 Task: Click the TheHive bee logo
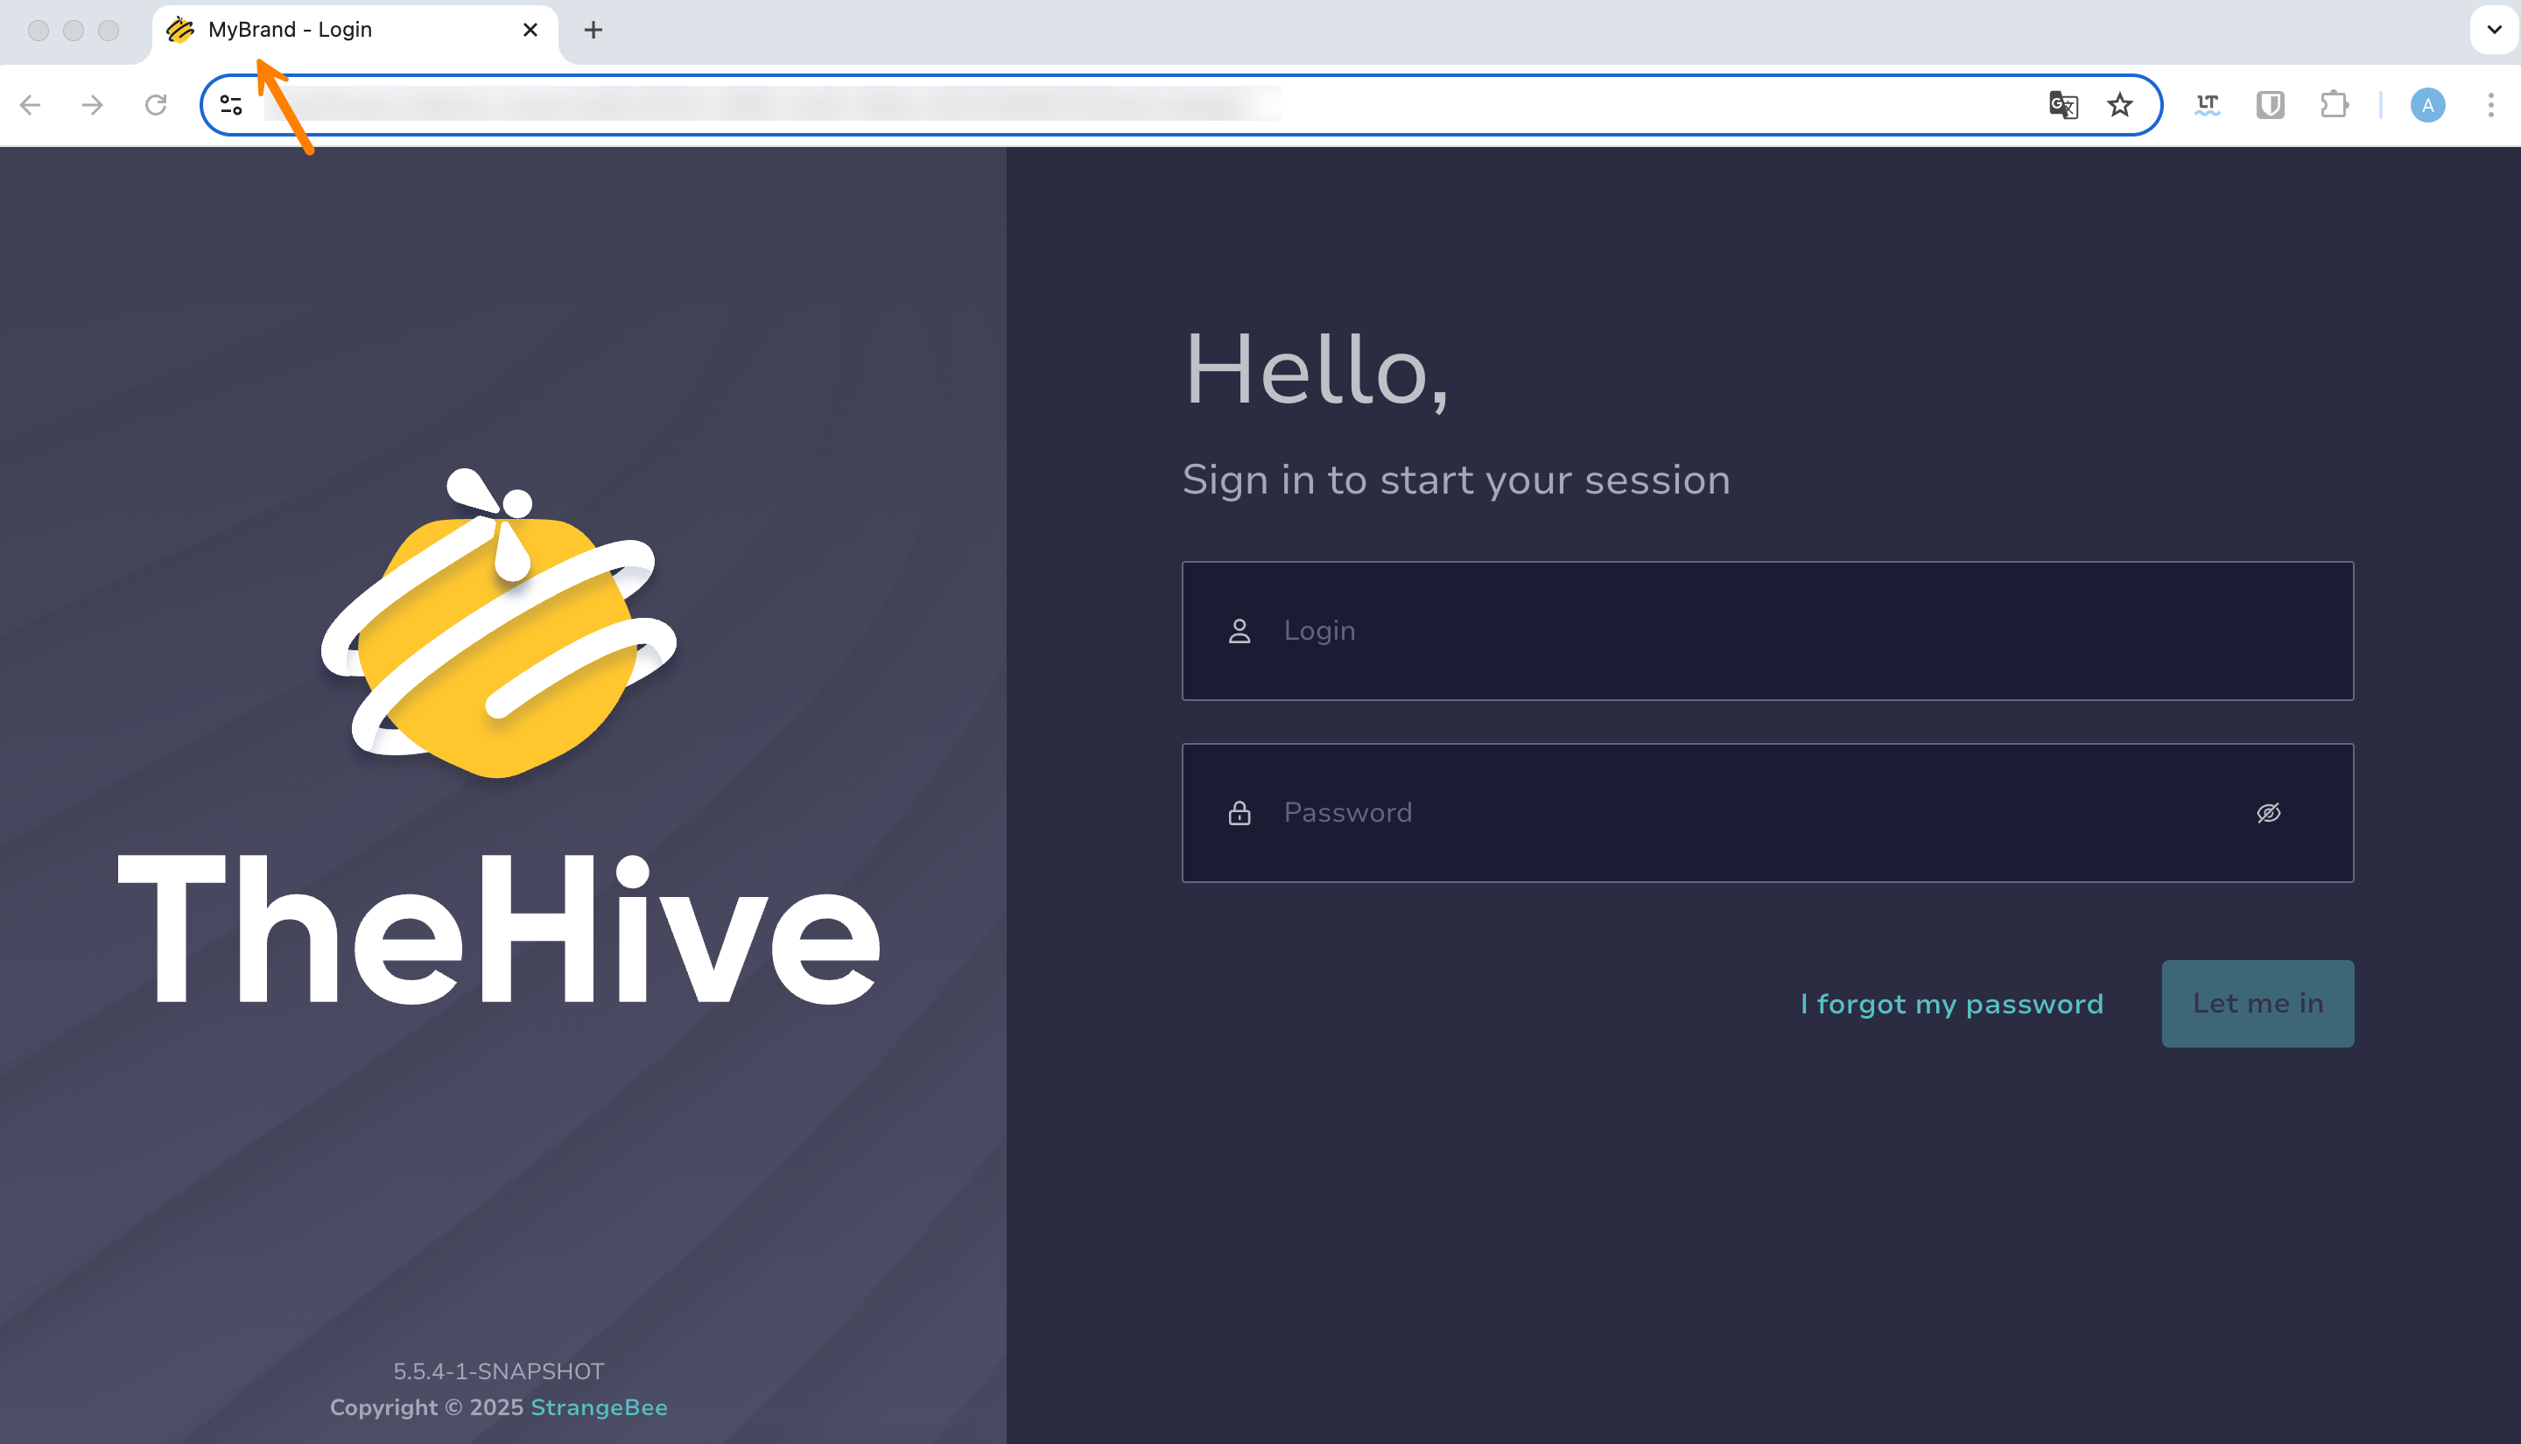click(499, 624)
